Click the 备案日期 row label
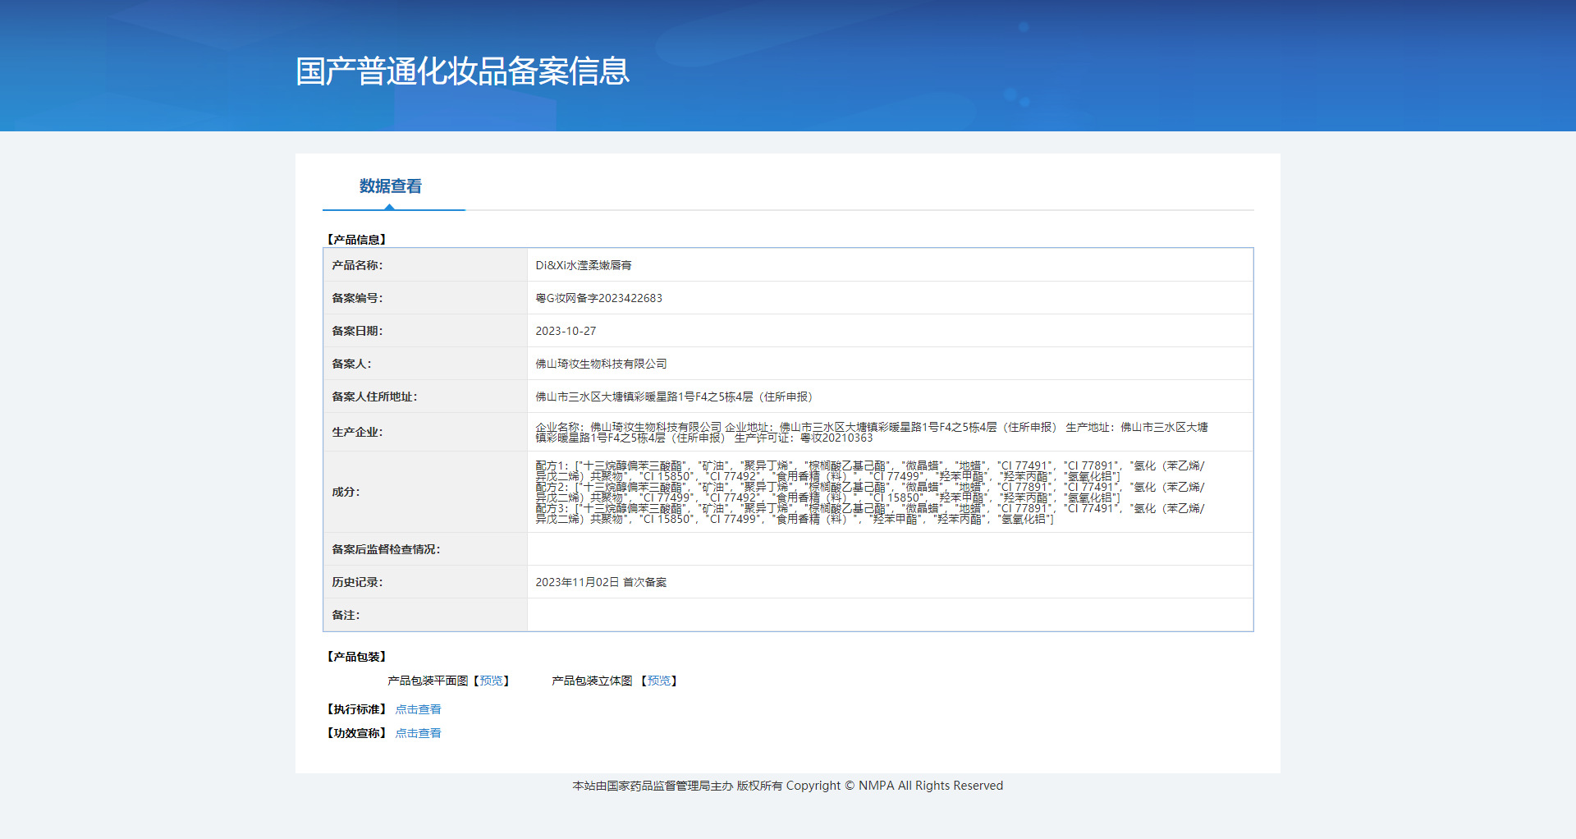This screenshot has height=839, width=1576. [357, 331]
